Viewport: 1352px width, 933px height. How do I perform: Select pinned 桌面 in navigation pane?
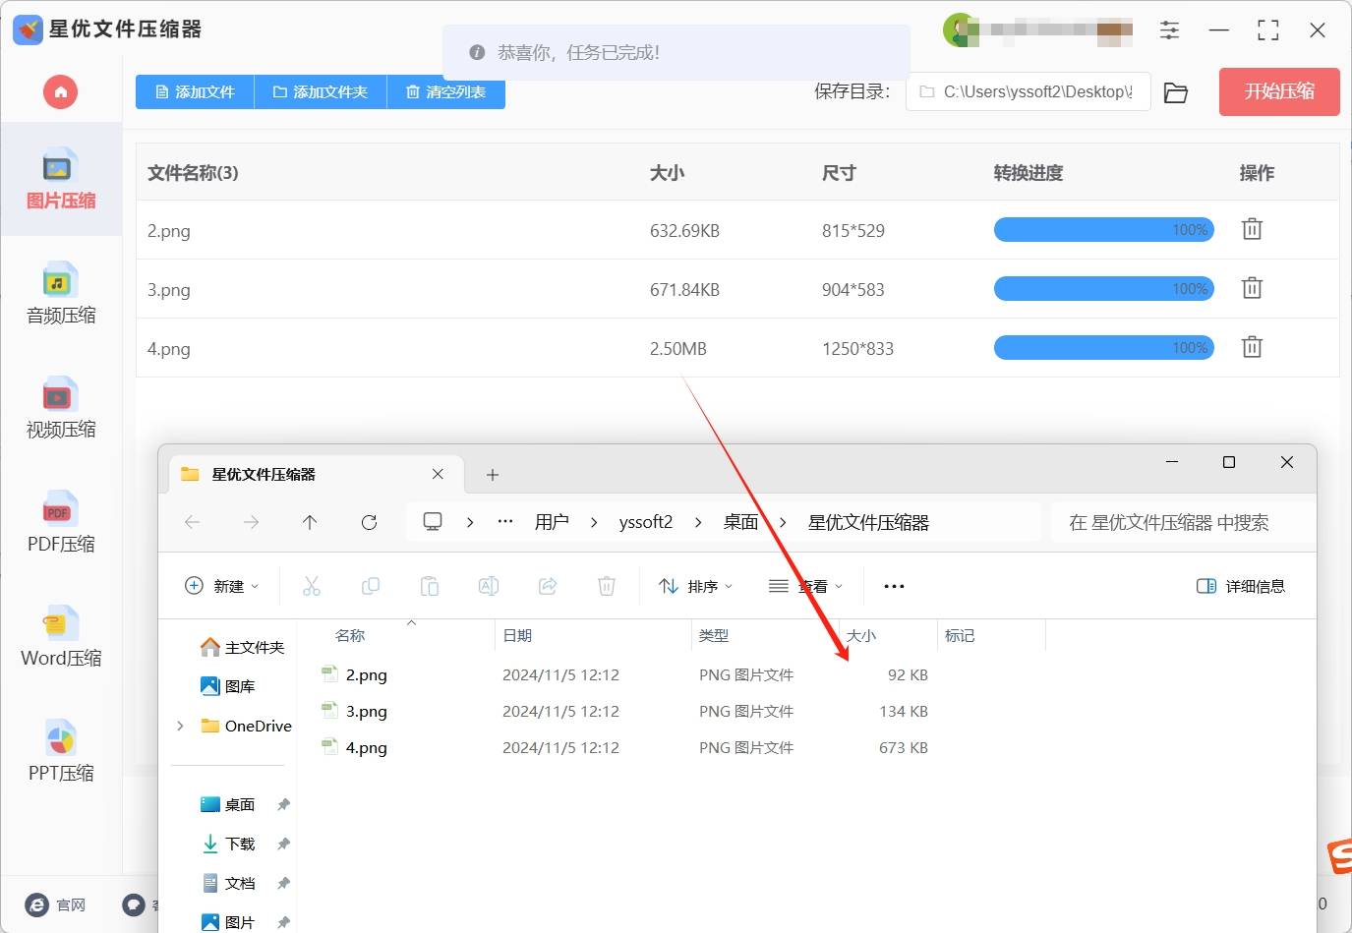click(x=228, y=804)
